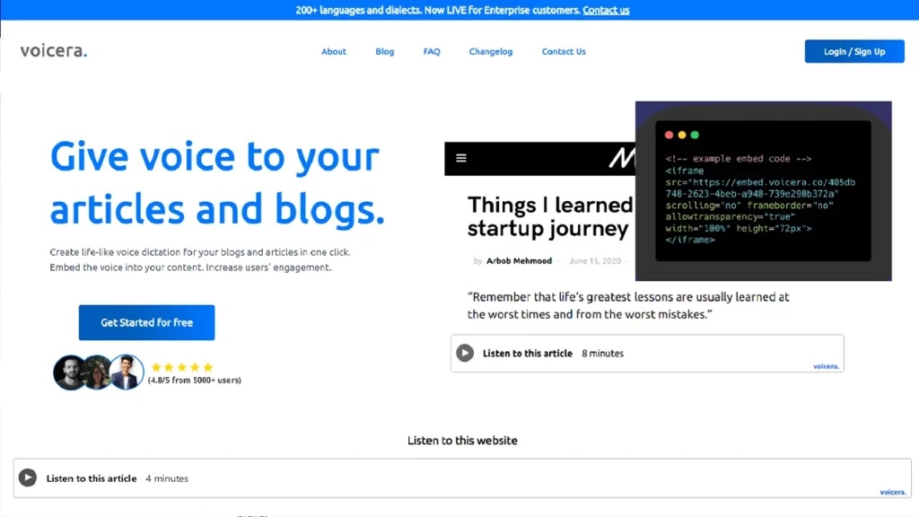Play the 4 minutes website audio
Image resolution: width=919 pixels, height=517 pixels.
pos(28,478)
